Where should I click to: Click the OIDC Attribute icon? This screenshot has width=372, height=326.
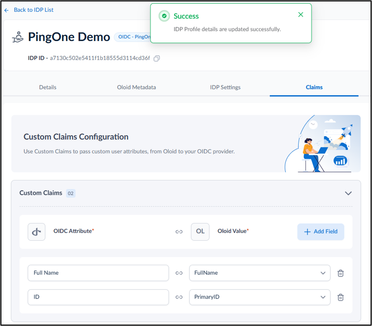(x=36, y=232)
